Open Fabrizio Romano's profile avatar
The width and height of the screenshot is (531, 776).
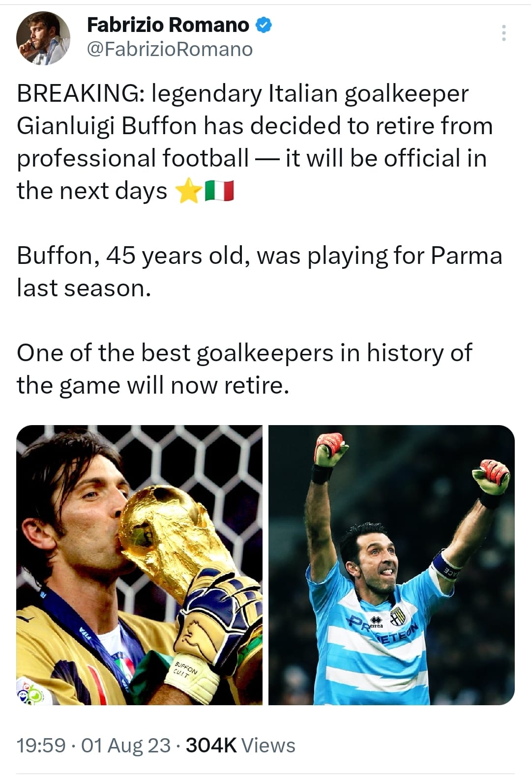click(43, 38)
